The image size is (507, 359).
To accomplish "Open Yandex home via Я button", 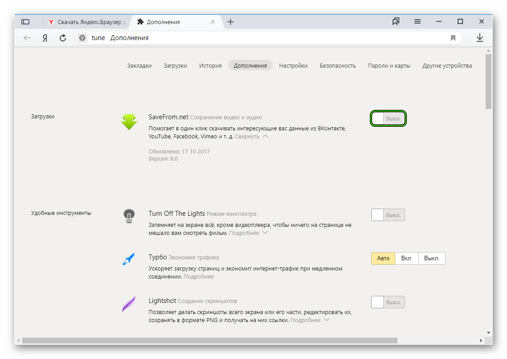I will (x=45, y=38).
